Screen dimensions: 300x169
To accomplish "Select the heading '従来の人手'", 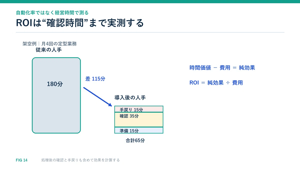I will (x=49, y=50).
